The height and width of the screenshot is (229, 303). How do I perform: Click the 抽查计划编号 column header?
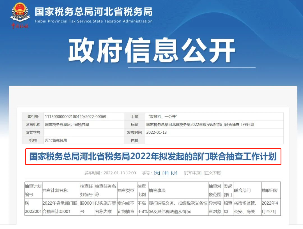(x=33, y=190)
